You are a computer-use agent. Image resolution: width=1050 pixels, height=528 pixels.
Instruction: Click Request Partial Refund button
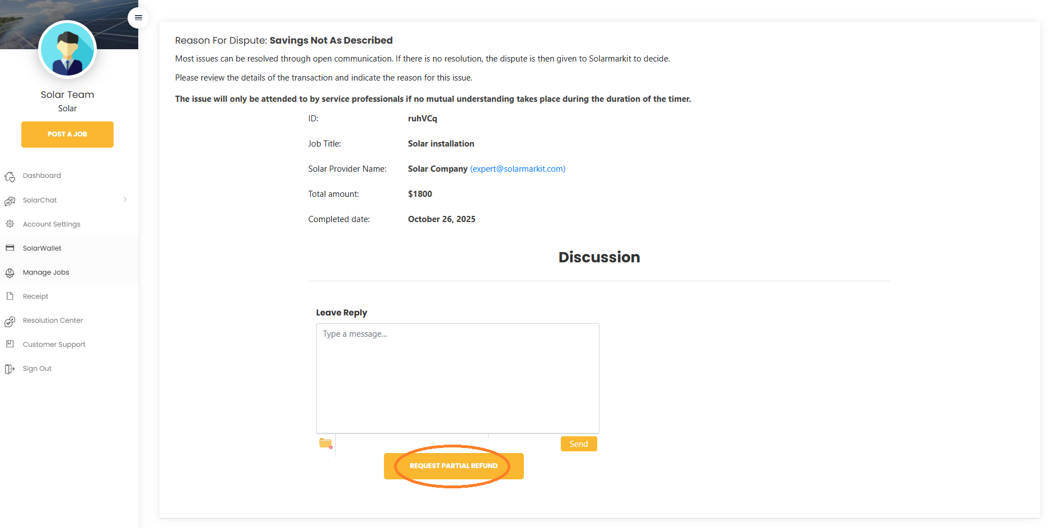click(x=453, y=466)
